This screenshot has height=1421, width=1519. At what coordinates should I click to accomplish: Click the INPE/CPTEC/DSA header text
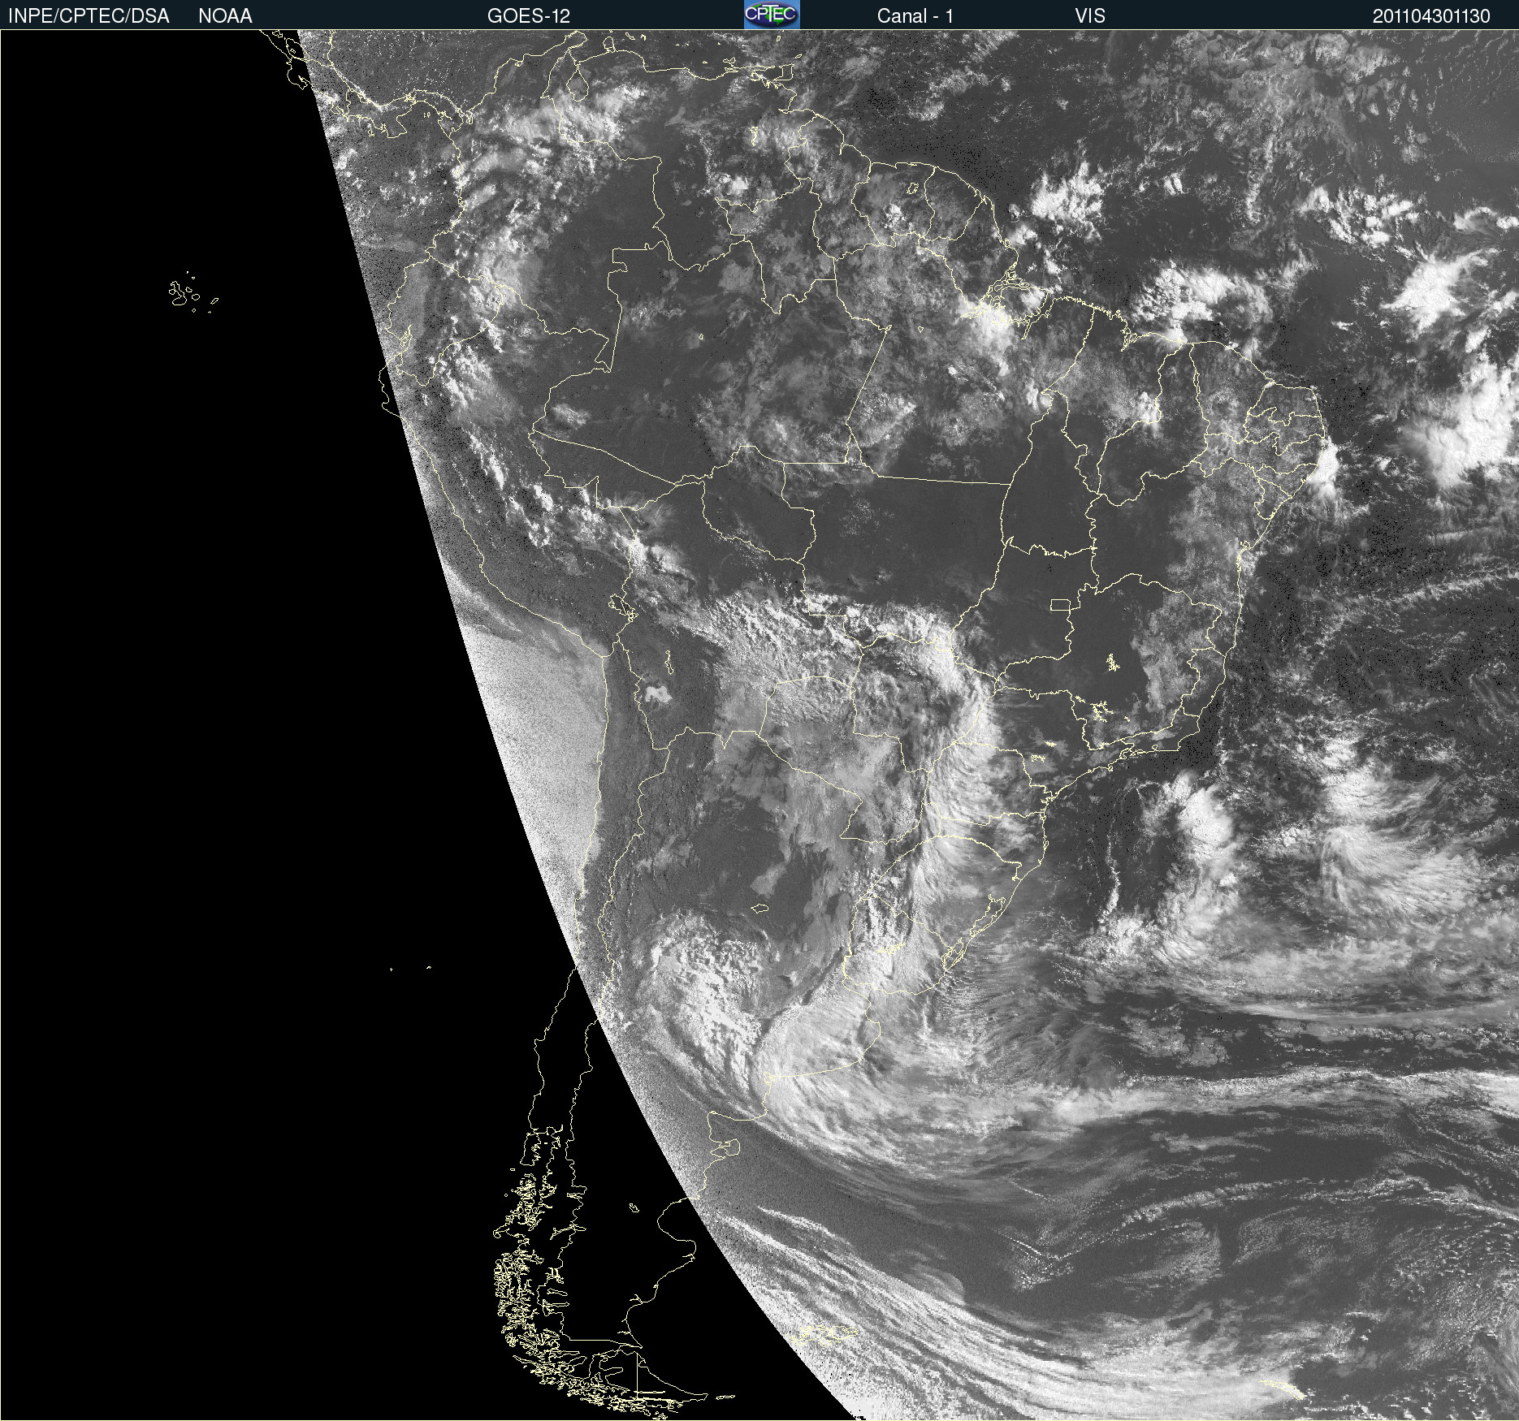click(89, 16)
